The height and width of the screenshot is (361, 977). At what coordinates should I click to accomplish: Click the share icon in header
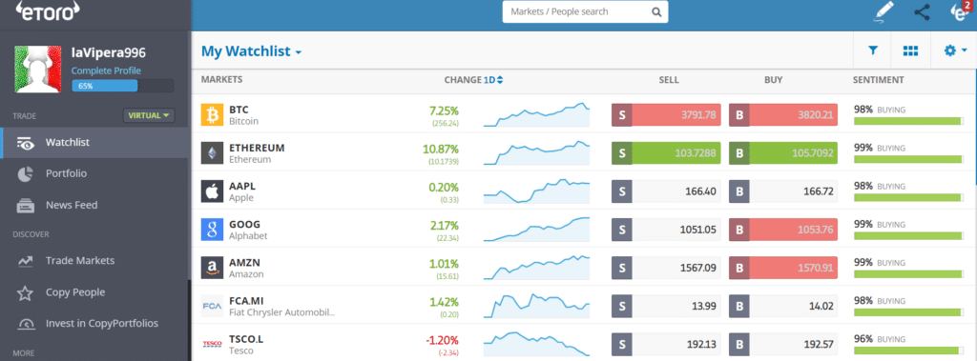pos(922,11)
